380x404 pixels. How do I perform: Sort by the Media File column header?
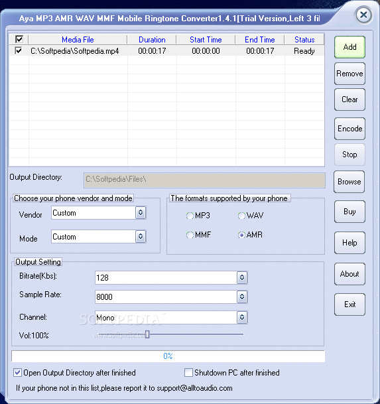pos(78,40)
